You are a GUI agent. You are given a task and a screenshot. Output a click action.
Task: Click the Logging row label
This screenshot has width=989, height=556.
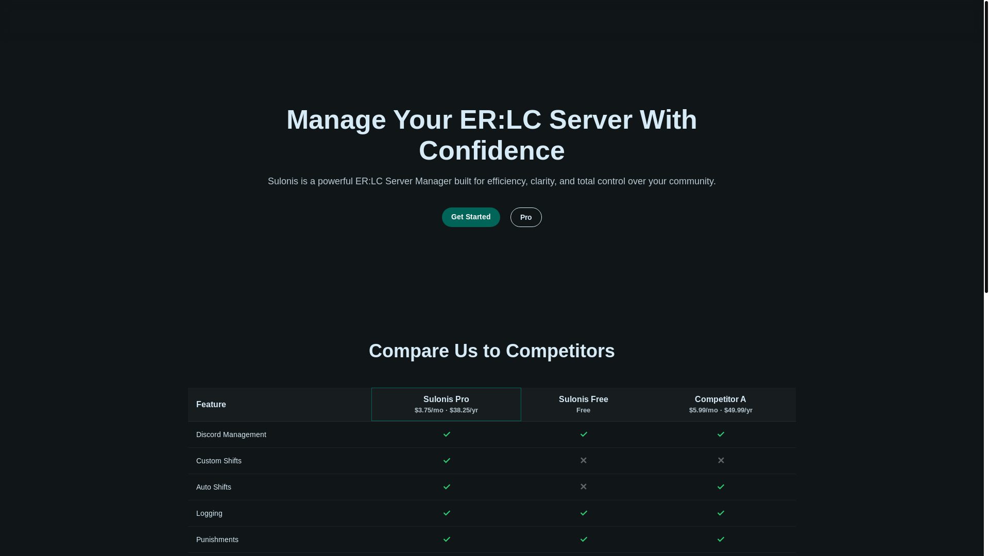[209, 513]
